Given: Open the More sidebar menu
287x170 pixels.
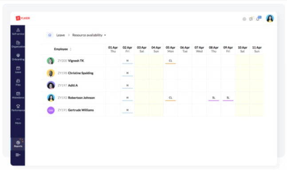Looking at the screenshot, I should pyautogui.click(x=18, y=121).
